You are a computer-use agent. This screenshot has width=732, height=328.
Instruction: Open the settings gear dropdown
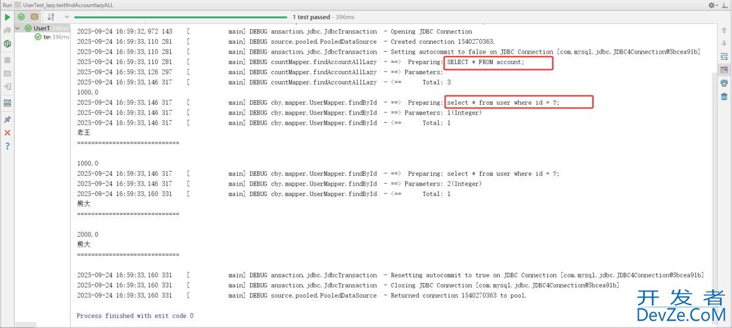point(712,5)
